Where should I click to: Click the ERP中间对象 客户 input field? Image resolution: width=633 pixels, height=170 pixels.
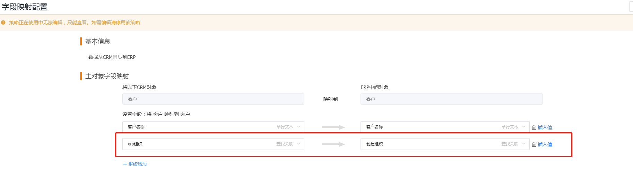point(451,99)
